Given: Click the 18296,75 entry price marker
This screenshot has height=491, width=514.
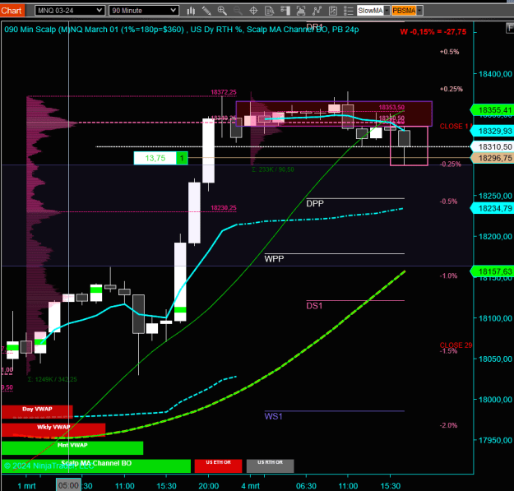Looking at the screenshot, I should (492, 158).
